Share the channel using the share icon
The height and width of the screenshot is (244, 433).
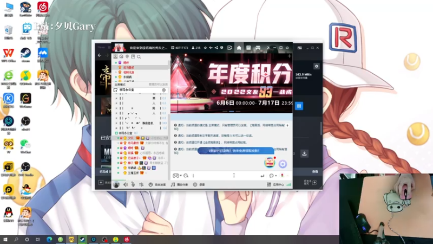click(x=216, y=48)
